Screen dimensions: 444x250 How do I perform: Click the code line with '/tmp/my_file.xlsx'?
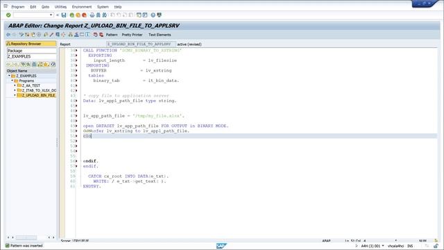(134, 116)
